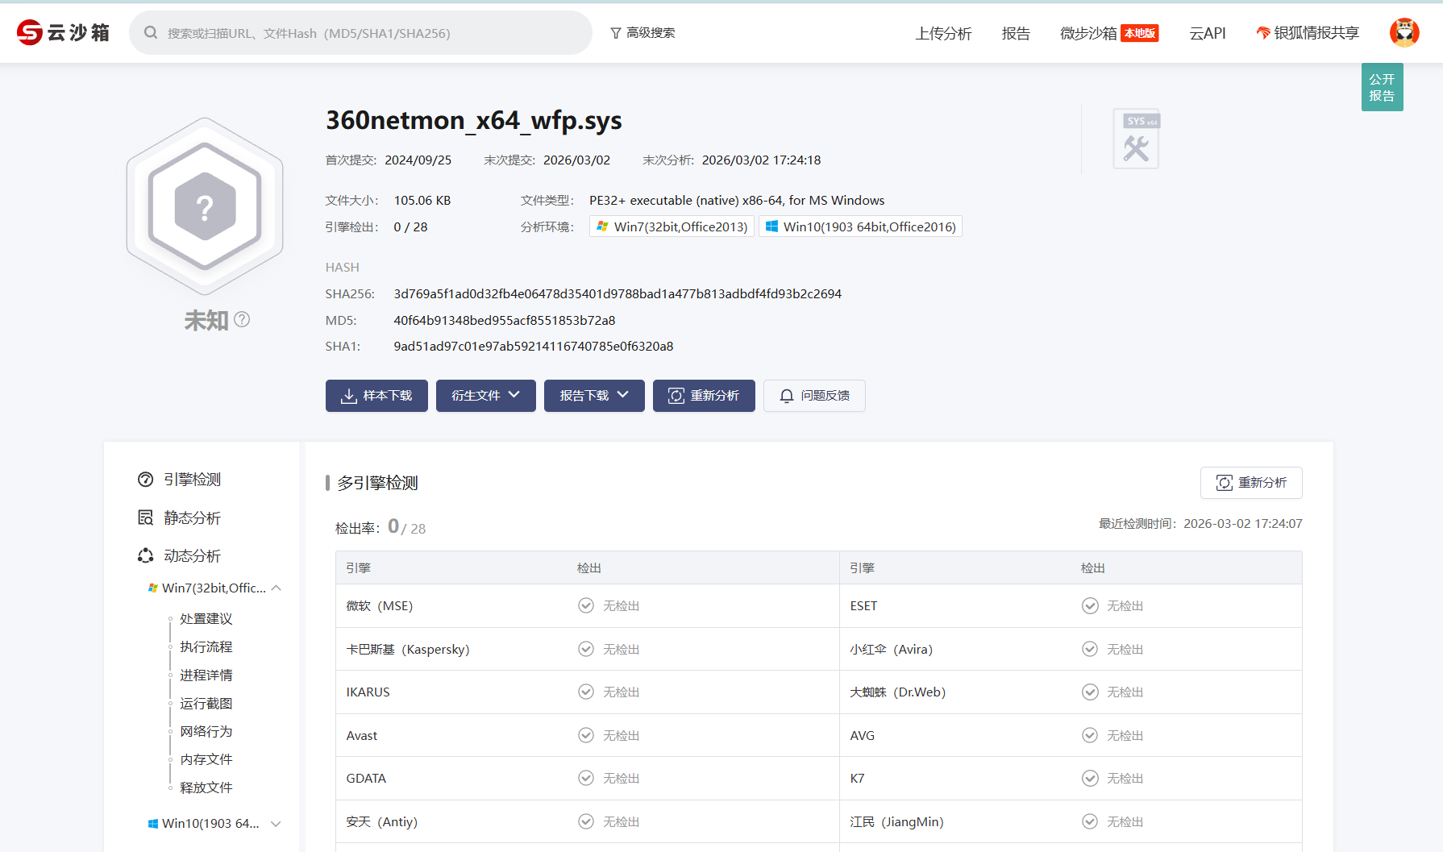The width and height of the screenshot is (1443, 852).
Task: Open the user avatar profile menu
Action: tap(1404, 32)
